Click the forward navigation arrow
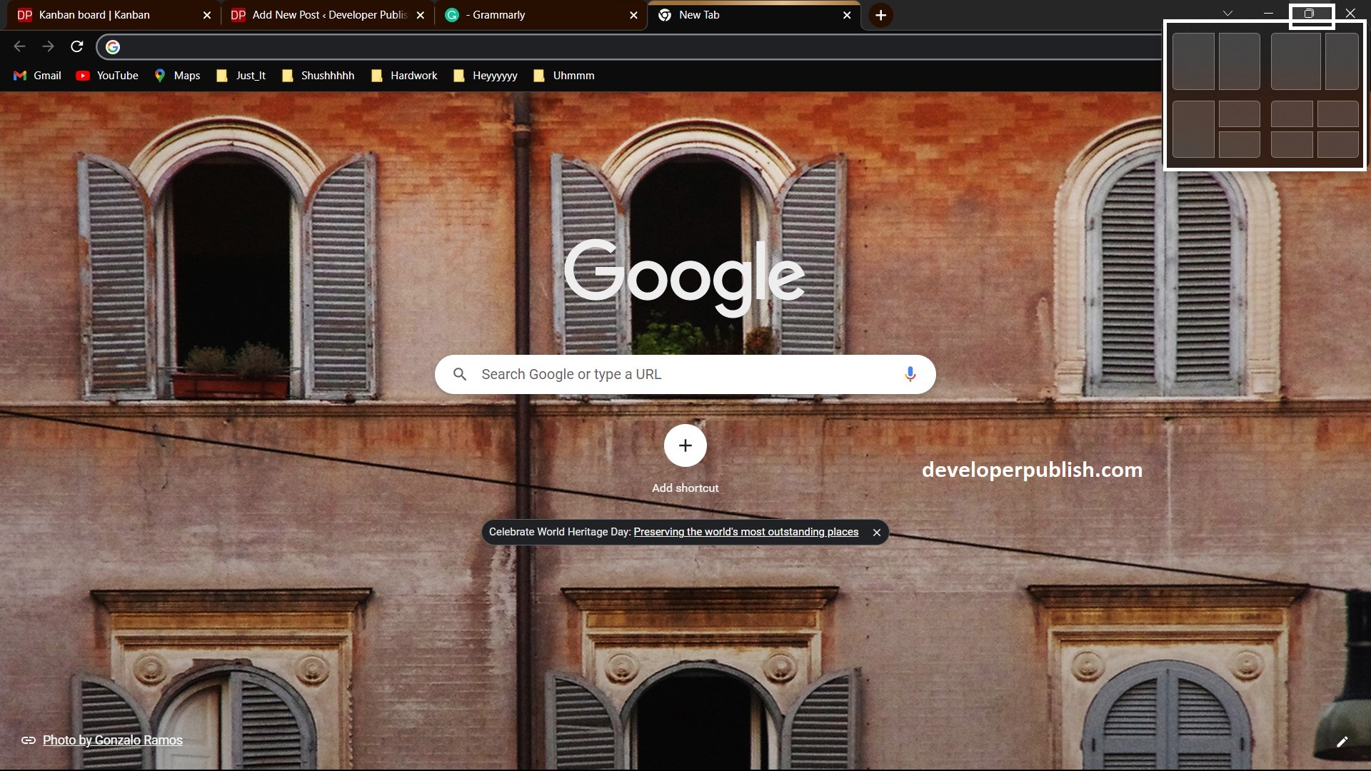 click(x=48, y=46)
